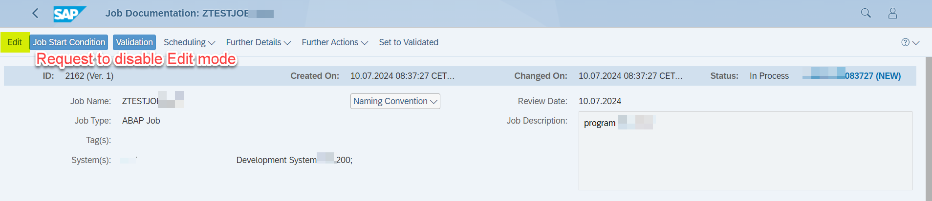
Task: Expand the Further Details menu
Action: click(x=259, y=42)
